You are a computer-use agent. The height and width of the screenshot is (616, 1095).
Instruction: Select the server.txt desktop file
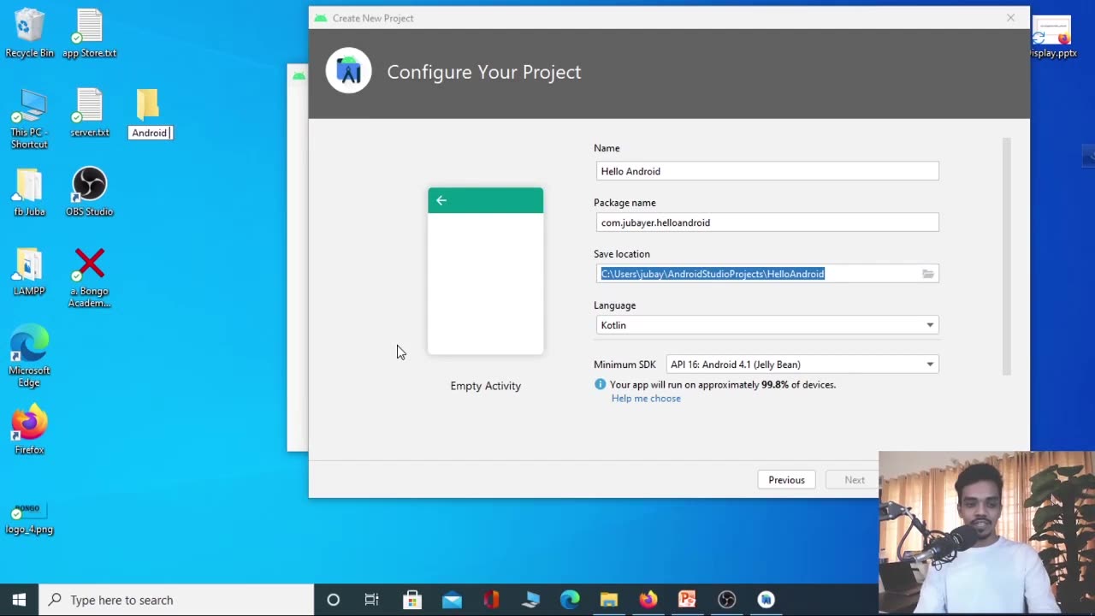89,112
